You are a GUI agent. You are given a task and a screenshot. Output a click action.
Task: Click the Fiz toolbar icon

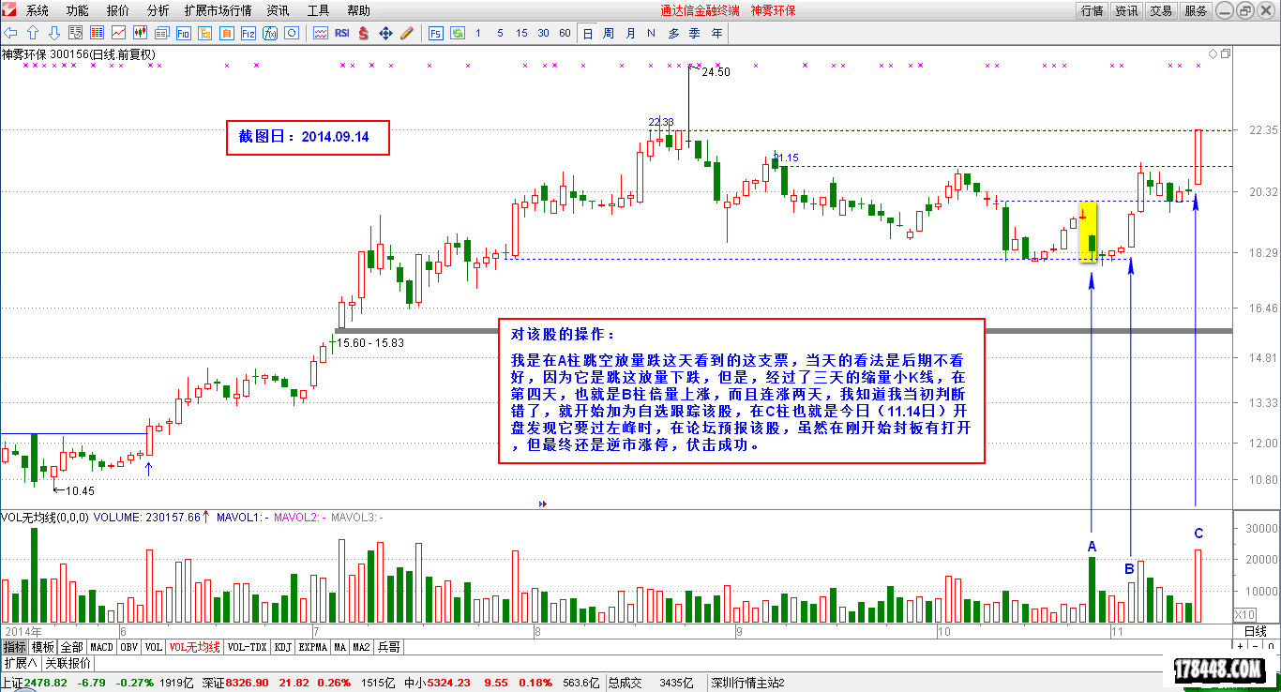pos(248,33)
